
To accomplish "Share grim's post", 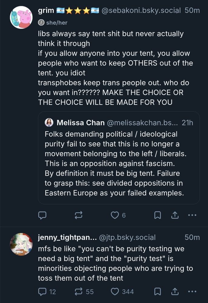I will (x=175, y=215).
